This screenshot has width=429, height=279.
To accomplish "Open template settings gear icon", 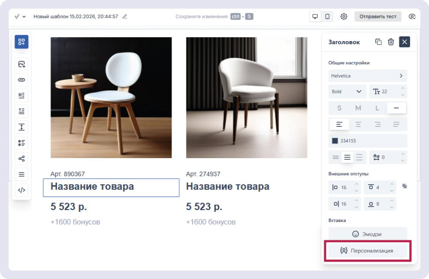I will click(x=344, y=16).
